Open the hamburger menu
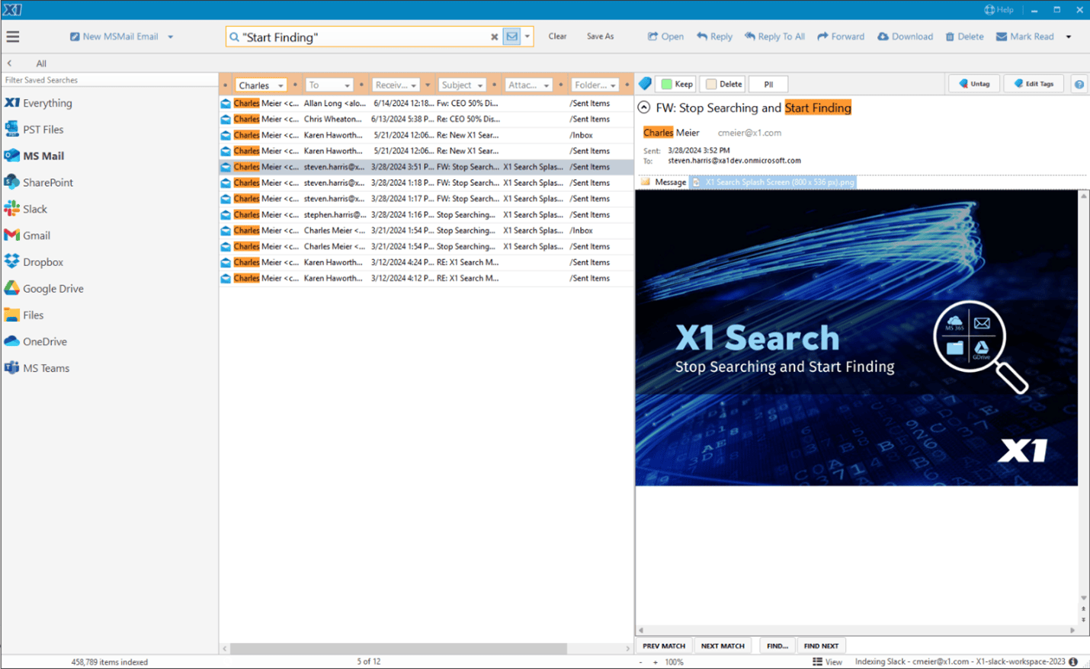 pos(13,36)
